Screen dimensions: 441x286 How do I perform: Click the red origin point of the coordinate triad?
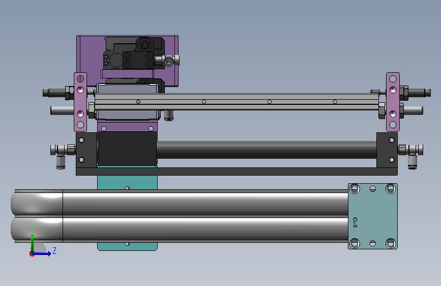pyautogui.click(x=32, y=254)
